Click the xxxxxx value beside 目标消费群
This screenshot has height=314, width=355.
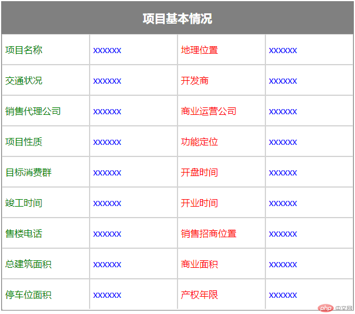(108, 173)
